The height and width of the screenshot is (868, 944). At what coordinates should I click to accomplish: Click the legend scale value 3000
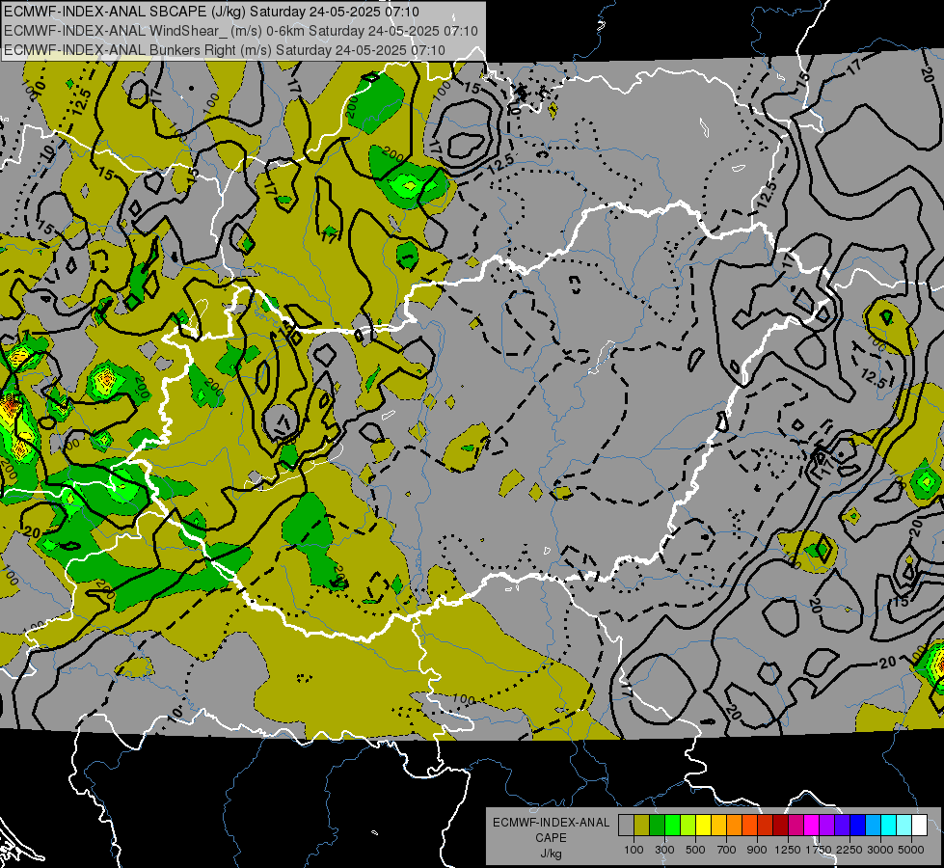[x=880, y=850]
